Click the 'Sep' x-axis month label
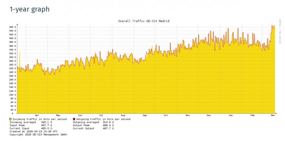The width and height of the screenshot is (285, 141). click(x=145, y=115)
